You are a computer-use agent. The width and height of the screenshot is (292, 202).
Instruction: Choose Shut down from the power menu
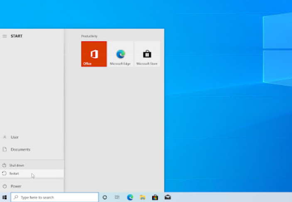16,165
